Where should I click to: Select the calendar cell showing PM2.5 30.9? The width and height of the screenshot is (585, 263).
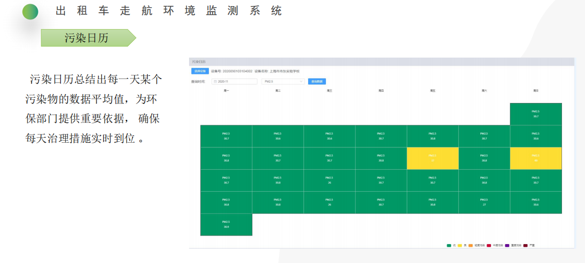(226, 225)
